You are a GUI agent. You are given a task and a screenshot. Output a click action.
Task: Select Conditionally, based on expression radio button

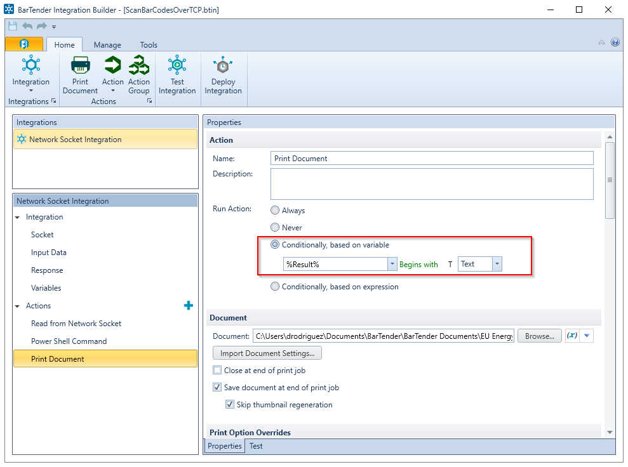point(275,287)
